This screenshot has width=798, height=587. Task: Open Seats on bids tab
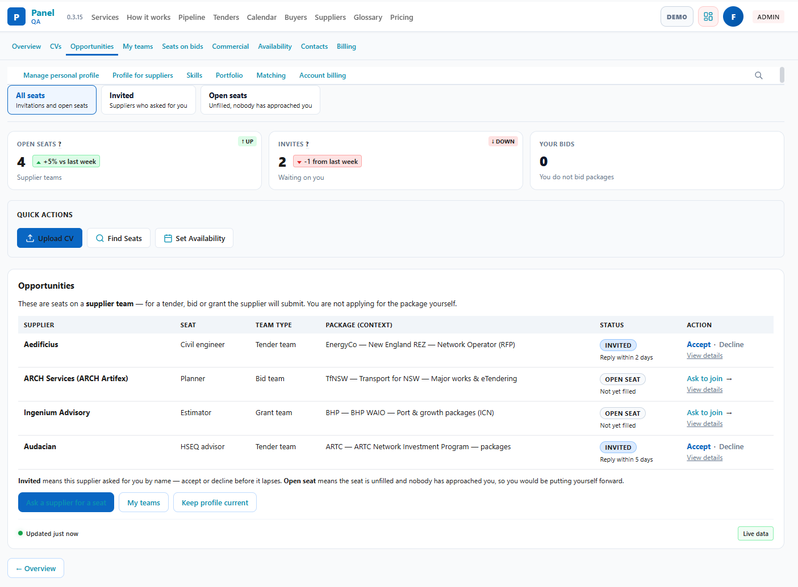182,47
